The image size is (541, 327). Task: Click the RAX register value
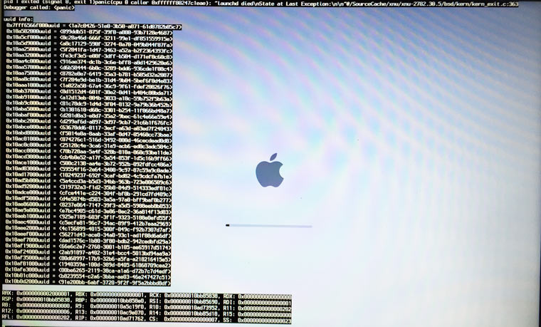click(44, 294)
